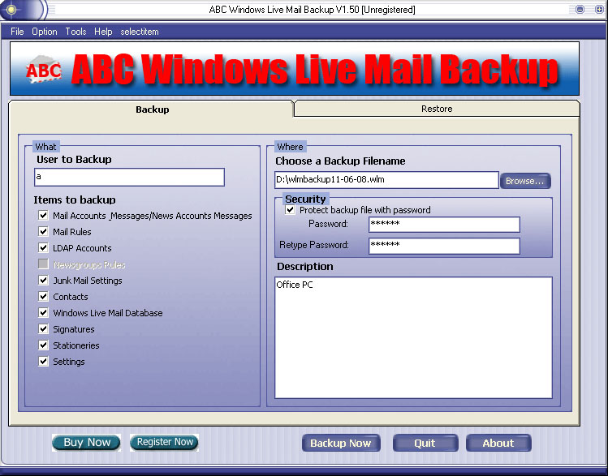This screenshot has height=476, width=608.
Task: Focus the Password field
Action: (444, 225)
